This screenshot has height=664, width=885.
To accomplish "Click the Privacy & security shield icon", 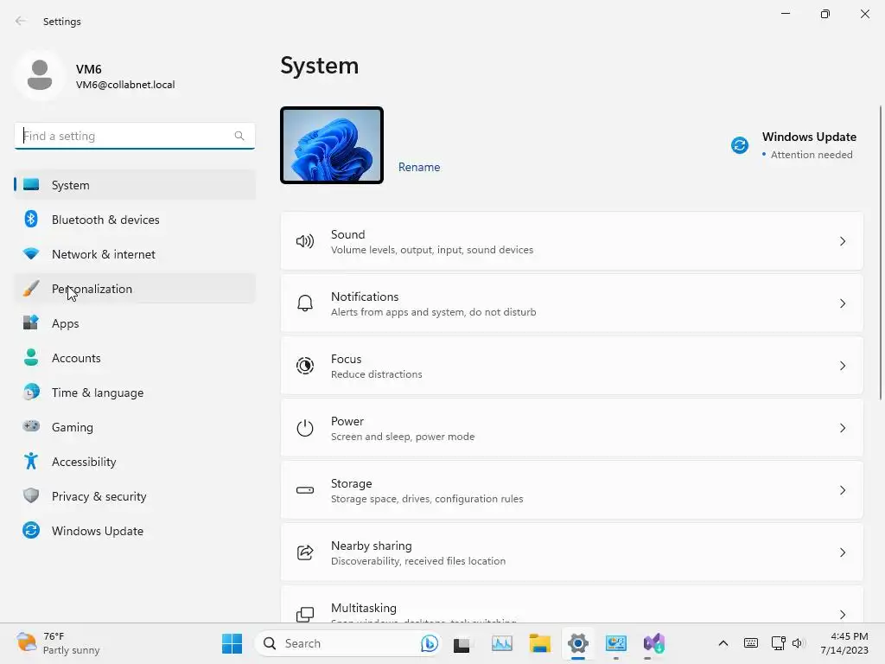I will click(31, 495).
